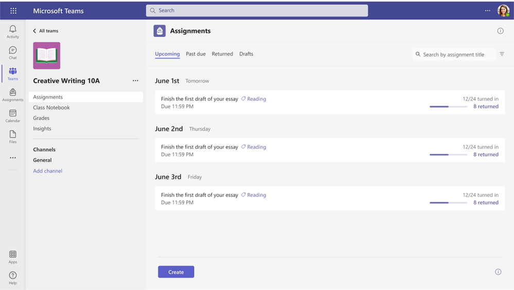This screenshot has height=290, width=514.
Task: Open 8 returned link for June 2nd
Action: pyautogui.click(x=486, y=154)
